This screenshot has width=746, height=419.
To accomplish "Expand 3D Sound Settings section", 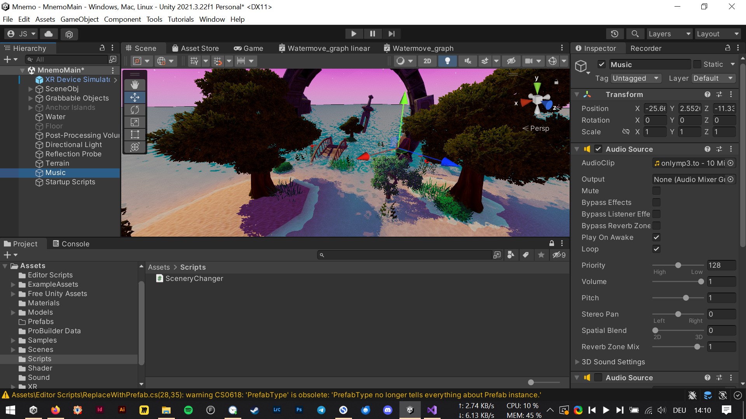I will (x=577, y=362).
